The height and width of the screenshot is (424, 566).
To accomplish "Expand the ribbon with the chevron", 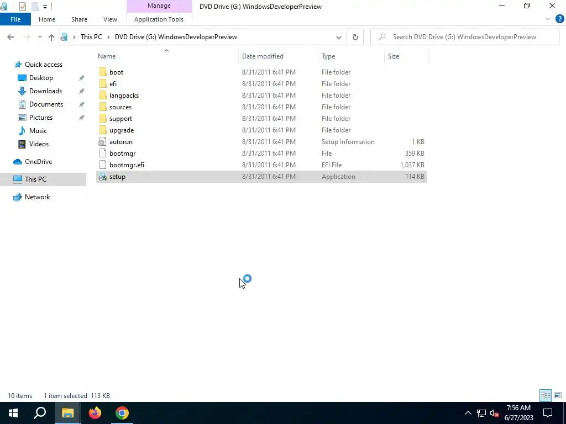I will pyautogui.click(x=548, y=19).
